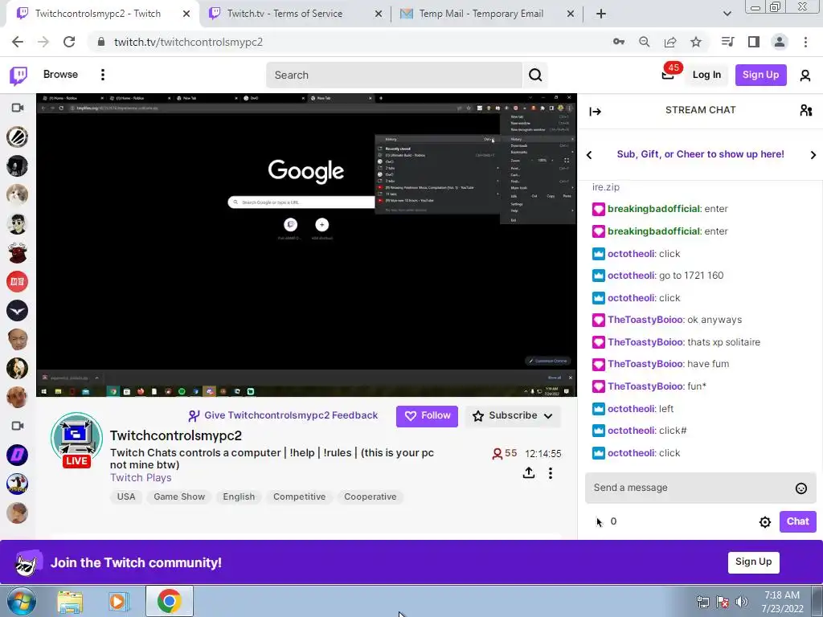The height and width of the screenshot is (617, 823).
Task: Click the live stream video player
Action: click(306, 245)
